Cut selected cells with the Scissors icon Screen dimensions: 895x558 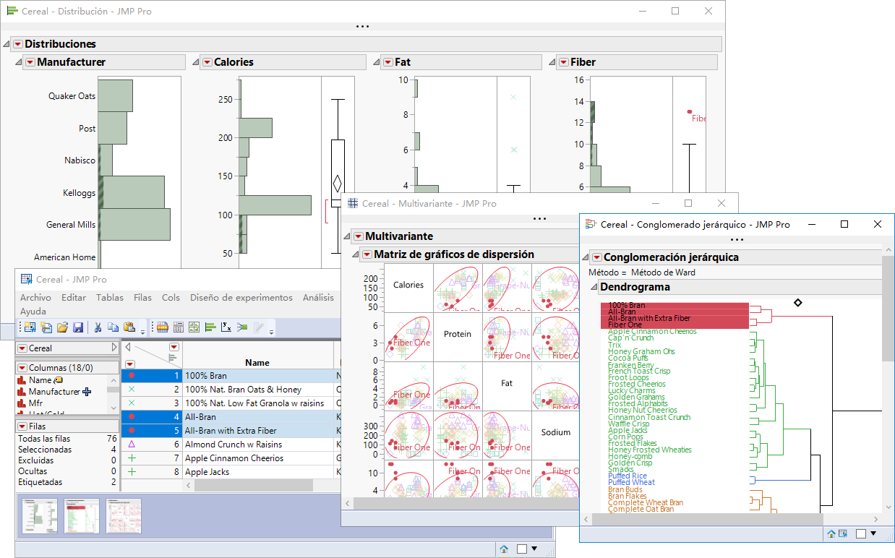[x=98, y=327]
